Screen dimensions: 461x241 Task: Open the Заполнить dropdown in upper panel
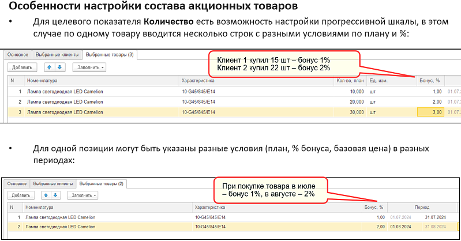(x=89, y=67)
